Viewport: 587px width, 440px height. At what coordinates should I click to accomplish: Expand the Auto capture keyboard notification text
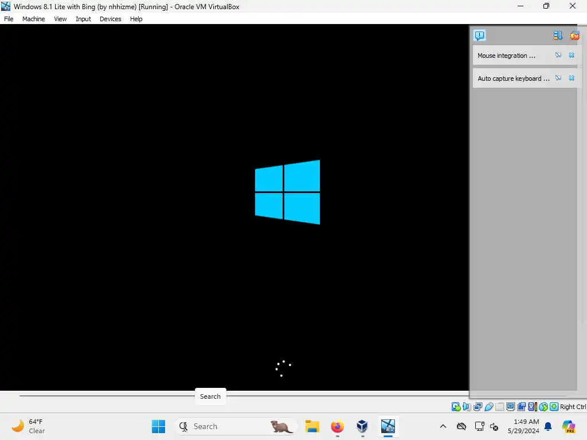tap(513, 78)
